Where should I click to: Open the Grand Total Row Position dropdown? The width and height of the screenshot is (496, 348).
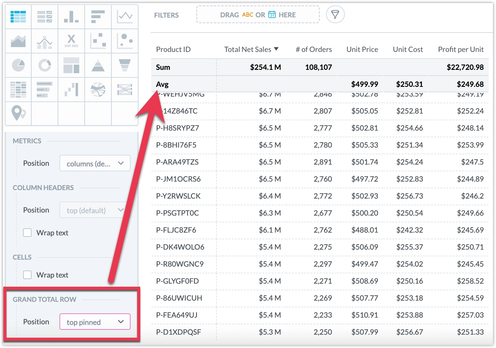tap(94, 322)
